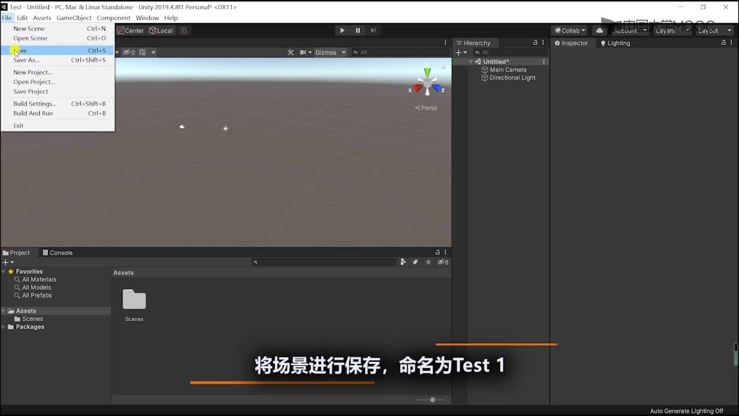Switch to the Lighting tab

pos(615,43)
